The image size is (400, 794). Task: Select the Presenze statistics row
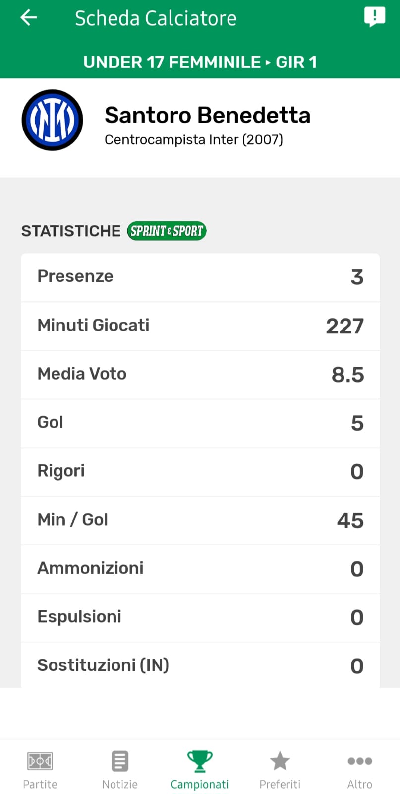tap(200, 277)
